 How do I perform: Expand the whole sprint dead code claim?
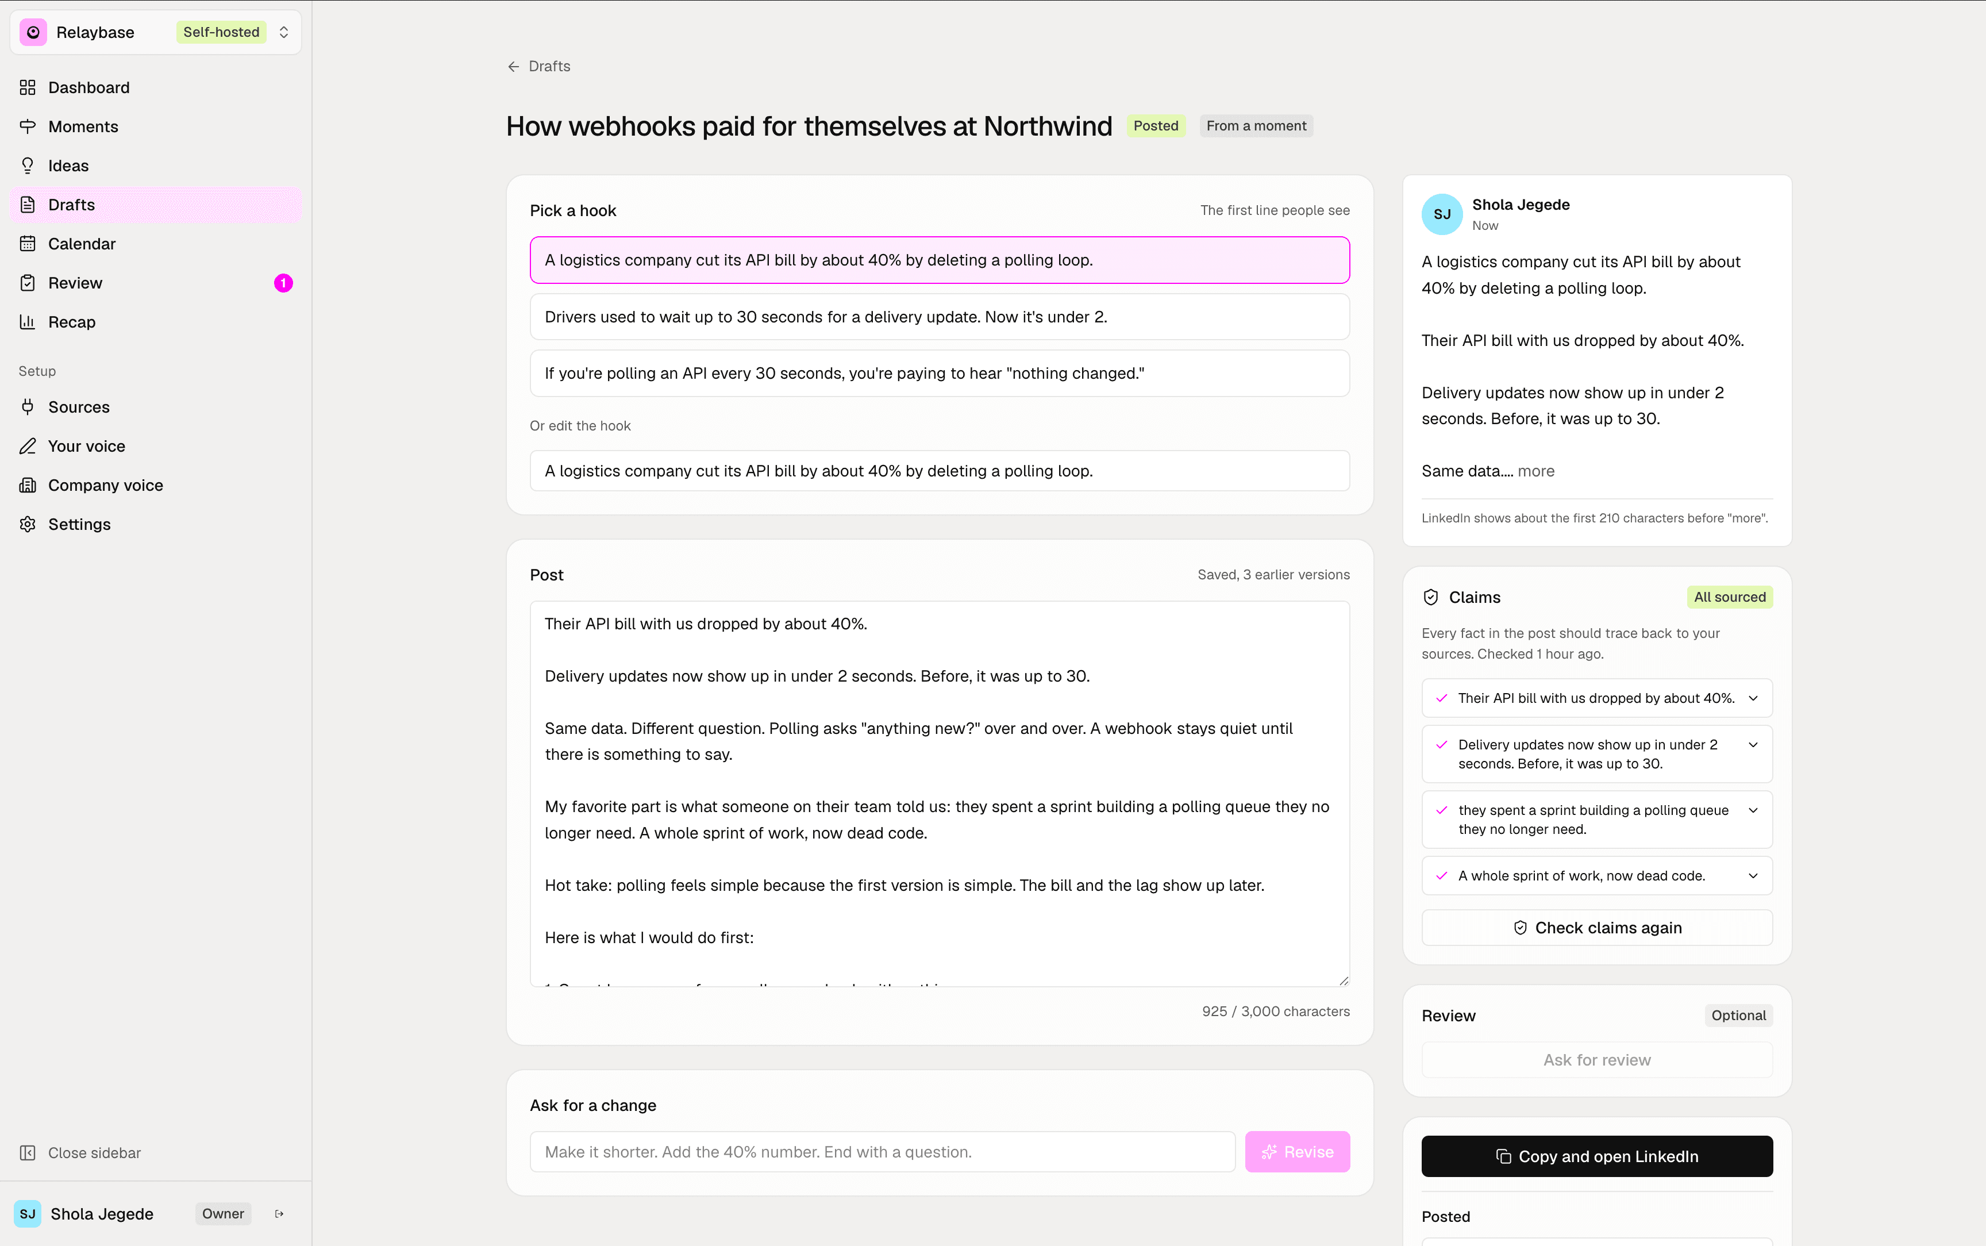point(1597,876)
